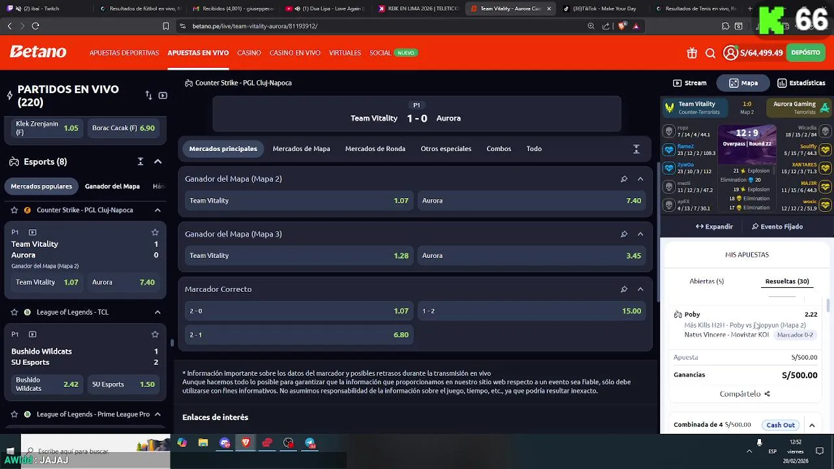Click the bookmark icon in the address bar
The height and width of the screenshot is (469, 834).
(165, 26)
